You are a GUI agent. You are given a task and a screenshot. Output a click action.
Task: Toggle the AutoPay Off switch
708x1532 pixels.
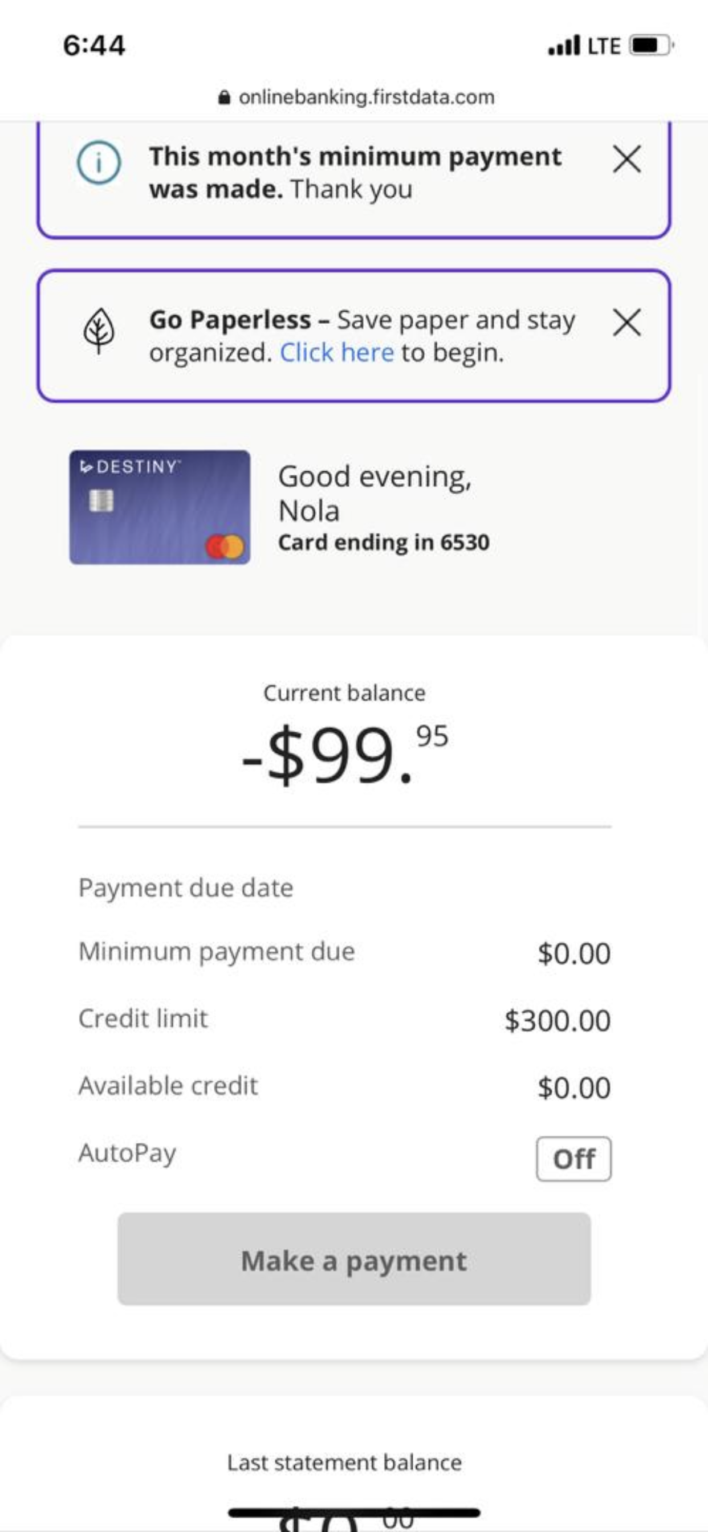(x=573, y=1159)
